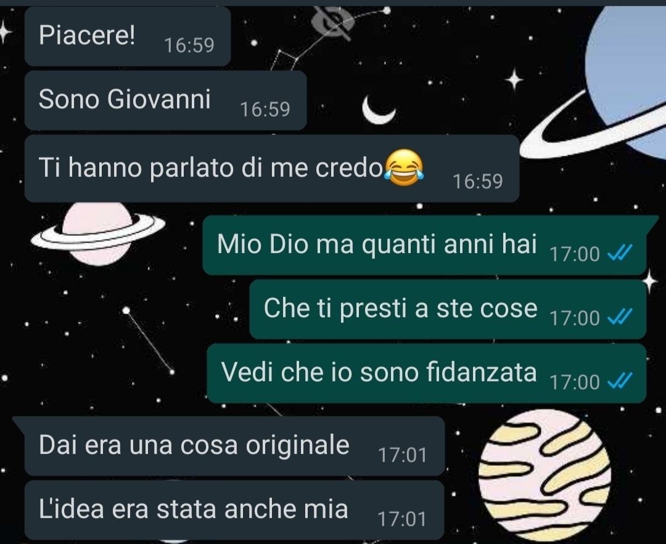Image resolution: width=666 pixels, height=544 pixels.
Task: Select the 'Piacere!' message bubble
Action: pyautogui.click(x=128, y=36)
